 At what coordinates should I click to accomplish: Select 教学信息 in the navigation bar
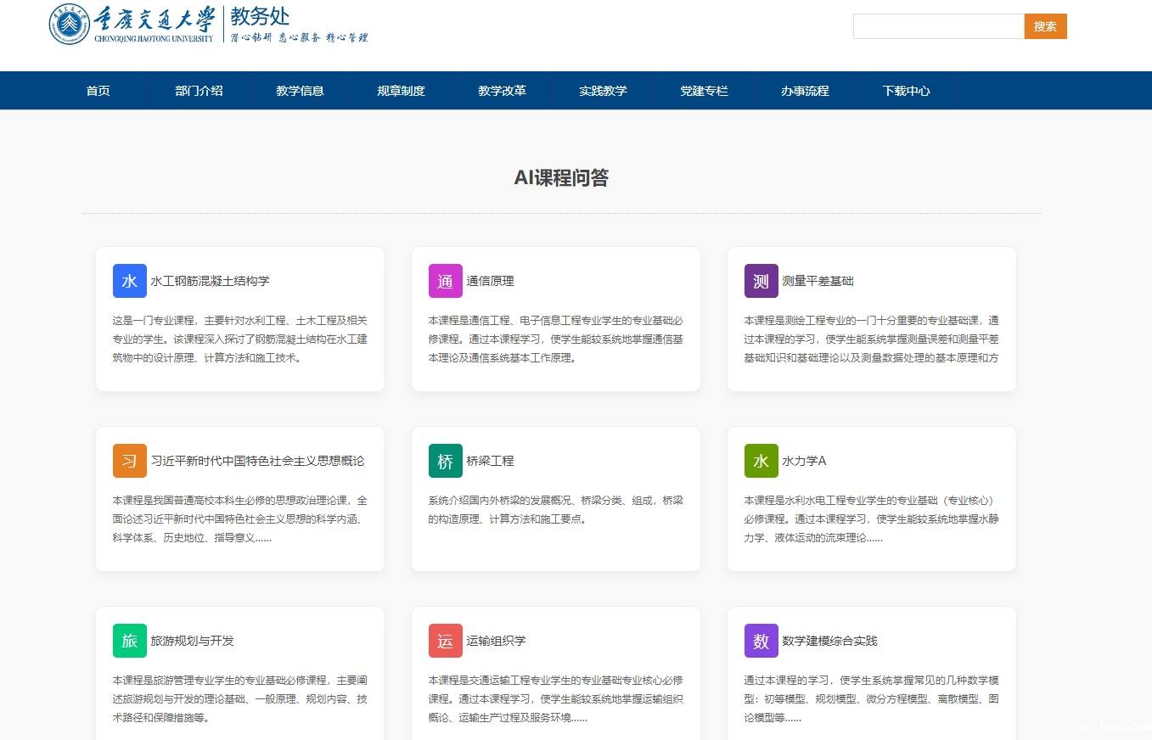pyautogui.click(x=300, y=91)
